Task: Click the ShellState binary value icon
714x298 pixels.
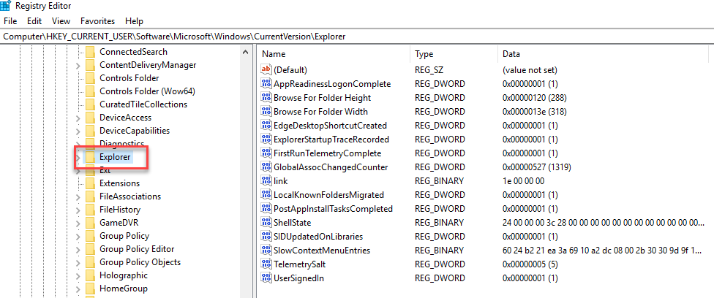Action: coord(266,223)
